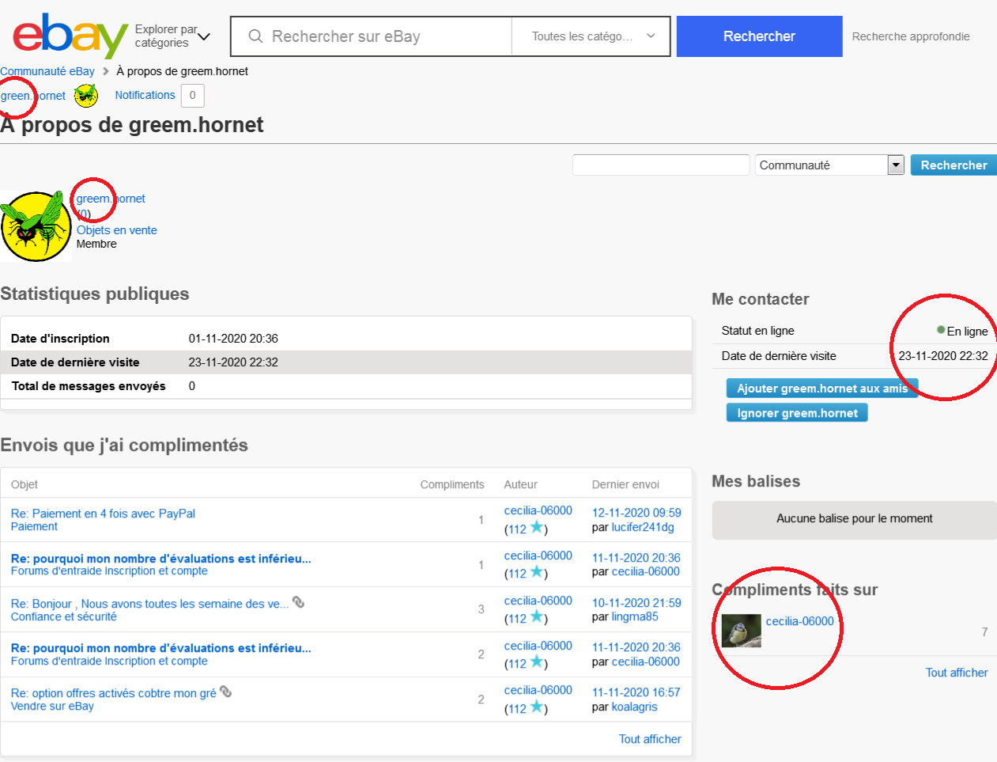Expand the Toutes les catégories dropdown
Image resolution: width=997 pixels, height=762 pixels.
click(x=592, y=36)
